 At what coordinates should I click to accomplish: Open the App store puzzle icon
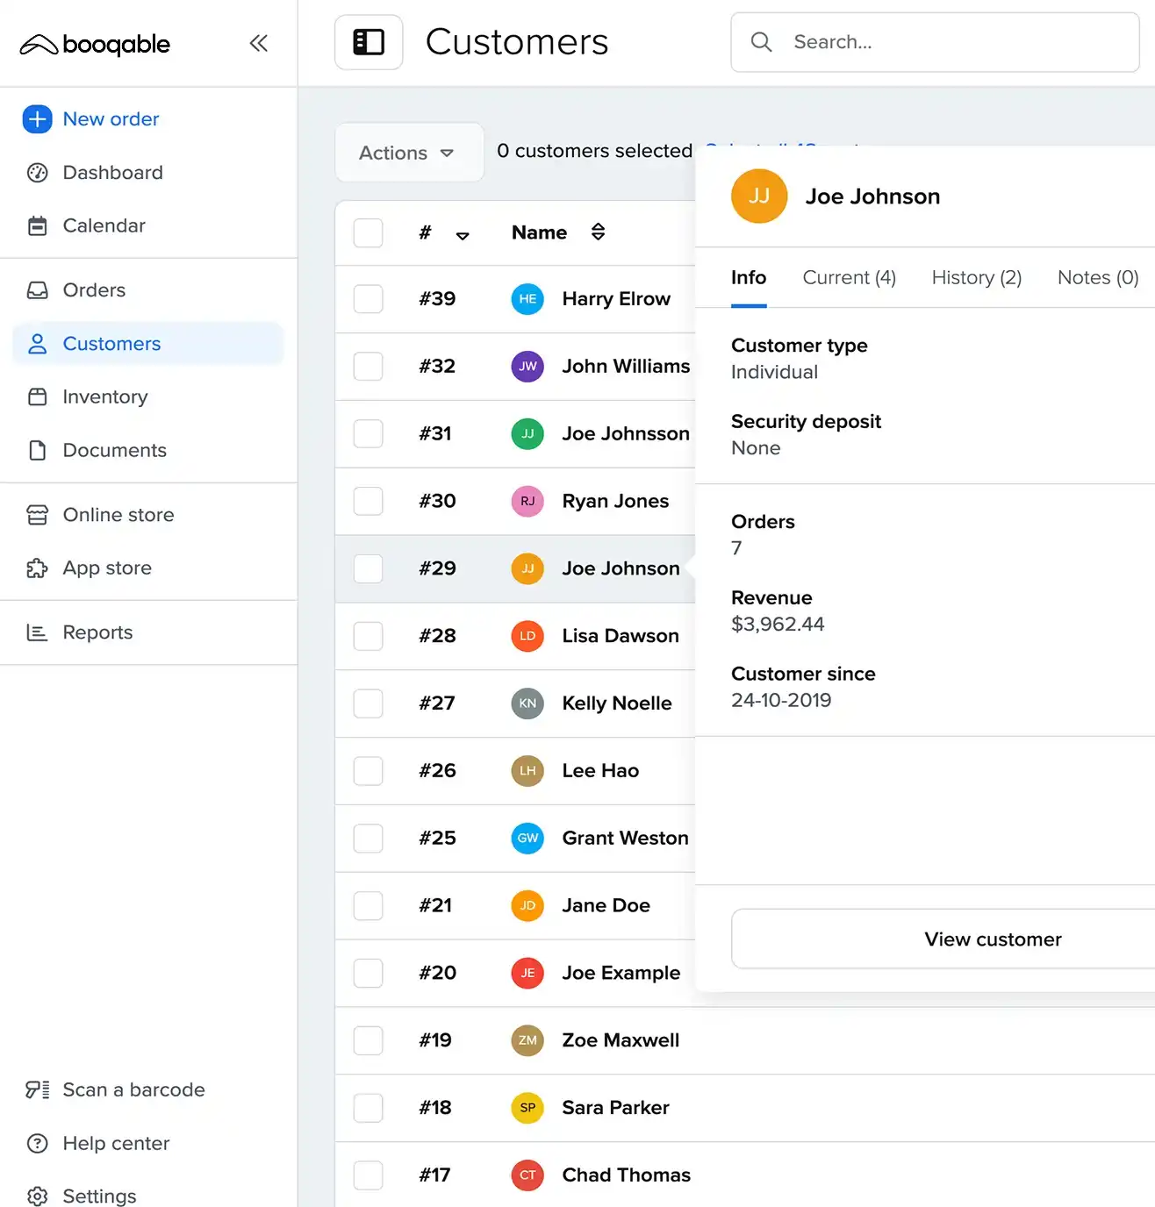(x=37, y=568)
